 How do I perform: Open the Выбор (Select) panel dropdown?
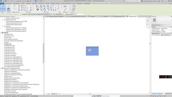3,12
